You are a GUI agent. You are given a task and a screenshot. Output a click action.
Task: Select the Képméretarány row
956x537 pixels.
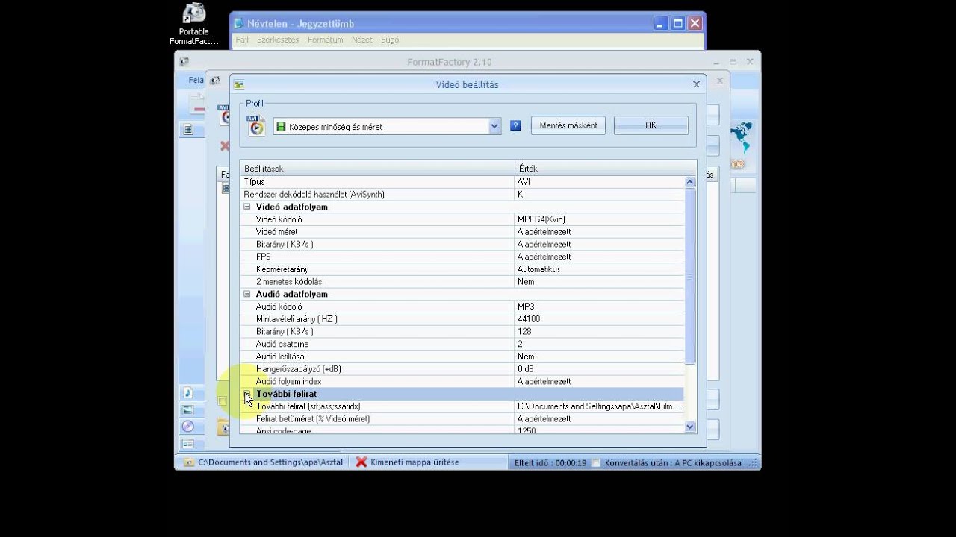point(462,269)
